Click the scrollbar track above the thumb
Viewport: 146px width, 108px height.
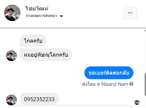pyautogui.click(x=145, y=52)
